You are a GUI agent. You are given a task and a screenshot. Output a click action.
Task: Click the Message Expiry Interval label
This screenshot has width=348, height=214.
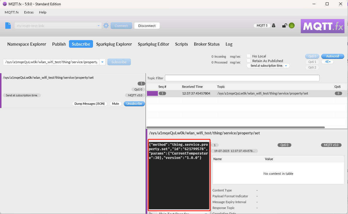pyautogui.click(x=229, y=202)
